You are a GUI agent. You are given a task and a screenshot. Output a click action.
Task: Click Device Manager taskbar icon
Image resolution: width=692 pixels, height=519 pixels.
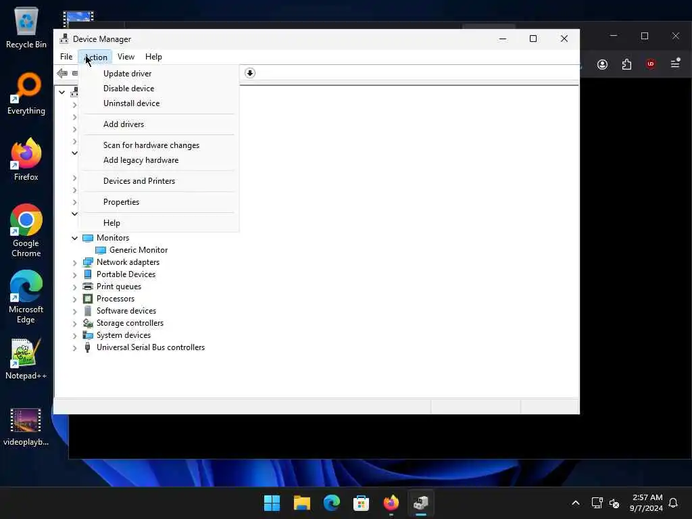tap(420, 503)
